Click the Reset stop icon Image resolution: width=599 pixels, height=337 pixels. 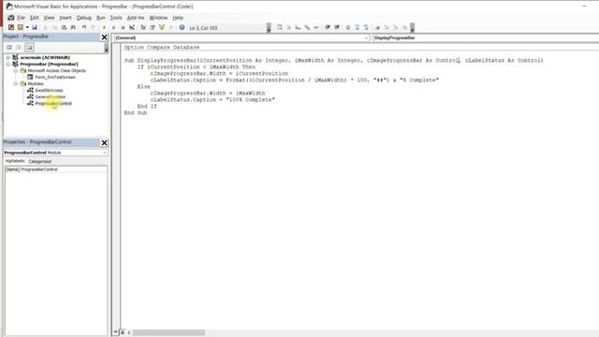pos(123,27)
